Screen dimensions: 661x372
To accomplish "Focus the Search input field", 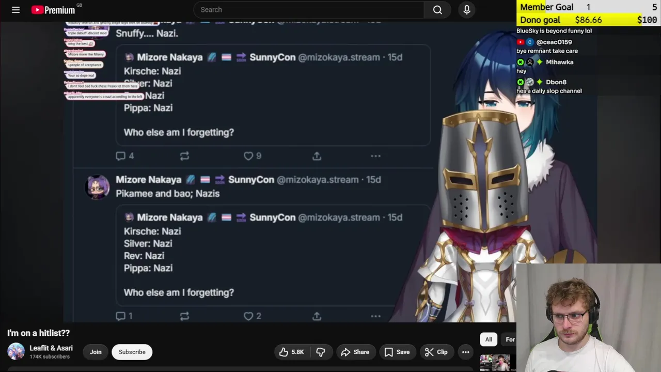I will tap(309, 10).
